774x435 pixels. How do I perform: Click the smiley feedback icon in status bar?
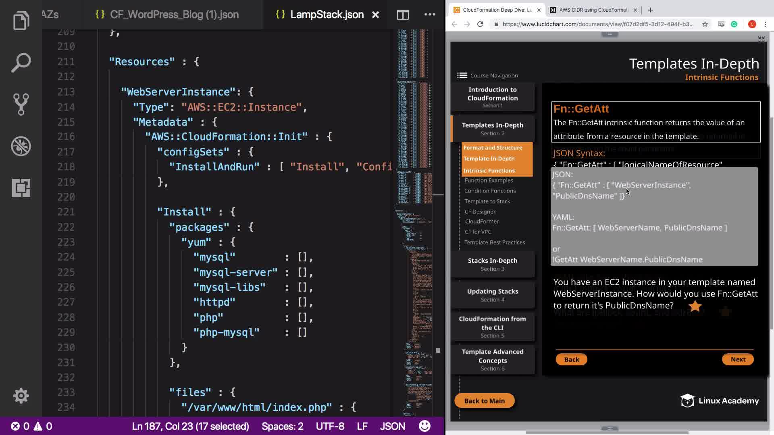424,426
